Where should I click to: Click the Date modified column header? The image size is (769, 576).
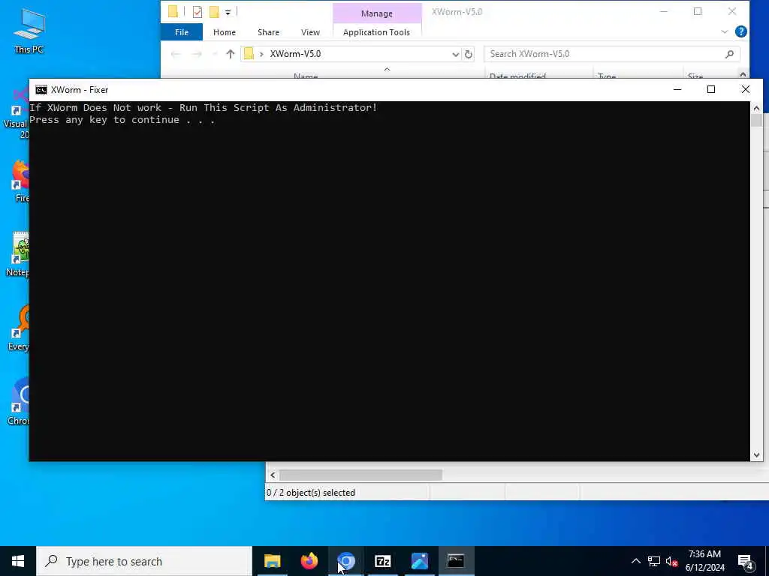point(517,76)
